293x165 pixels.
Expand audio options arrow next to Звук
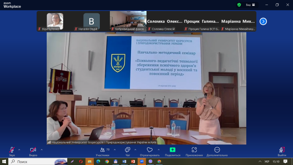[19, 150]
